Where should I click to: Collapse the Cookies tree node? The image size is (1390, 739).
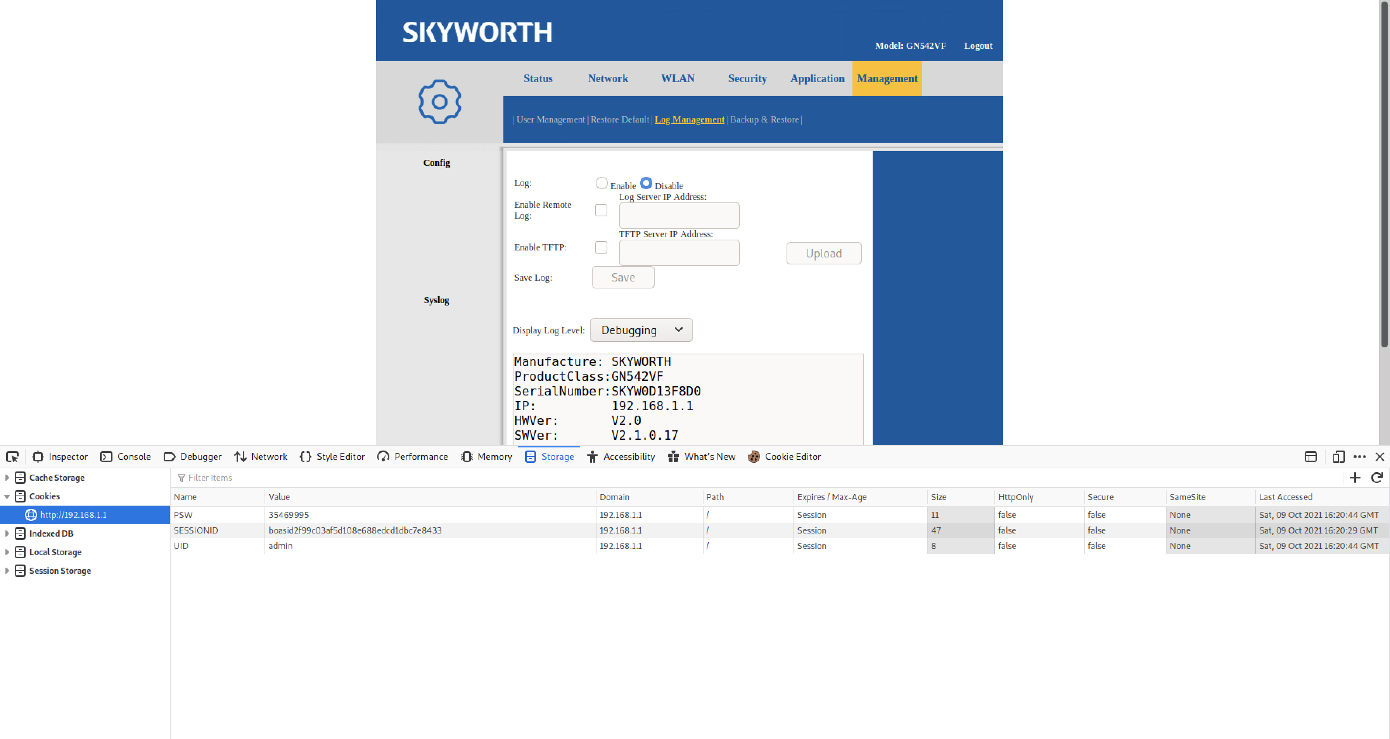tap(7, 496)
